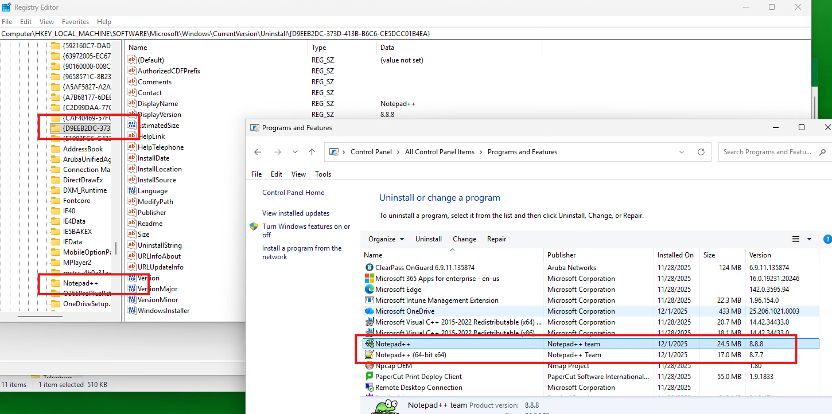Click the Refresh icon beside the address bar
This screenshot has width=832, height=414.
701,152
